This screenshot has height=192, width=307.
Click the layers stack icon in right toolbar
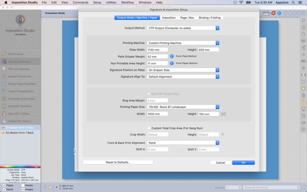point(304,41)
